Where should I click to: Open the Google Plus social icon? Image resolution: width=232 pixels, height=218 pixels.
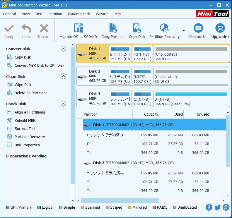coord(226,207)
